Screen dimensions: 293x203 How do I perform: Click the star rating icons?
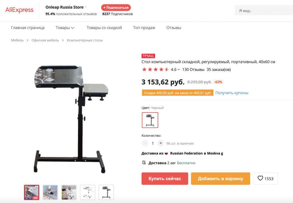tap(155, 70)
